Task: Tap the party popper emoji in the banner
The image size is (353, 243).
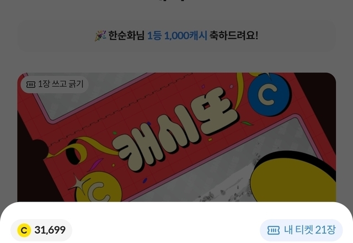Action: (x=100, y=35)
